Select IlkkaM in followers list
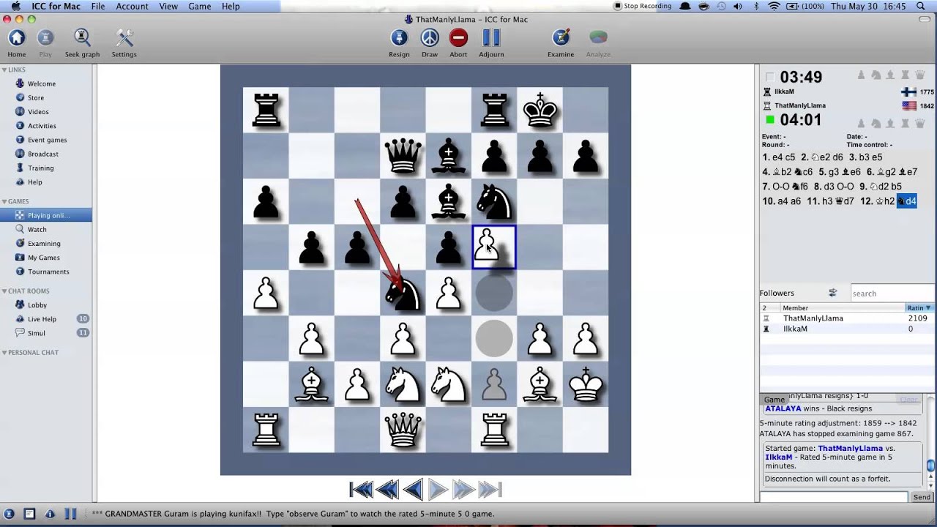This screenshot has width=937, height=527. click(x=847, y=329)
